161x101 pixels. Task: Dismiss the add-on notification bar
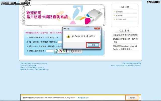pos(139,98)
